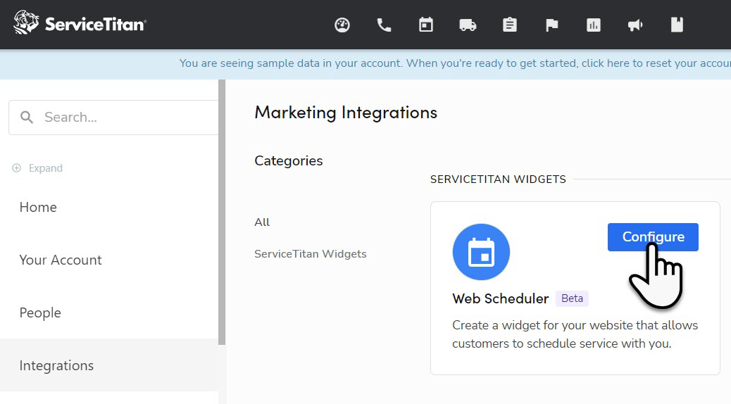Open the Dispatch truck icon
731x404 pixels.
click(468, 25)
